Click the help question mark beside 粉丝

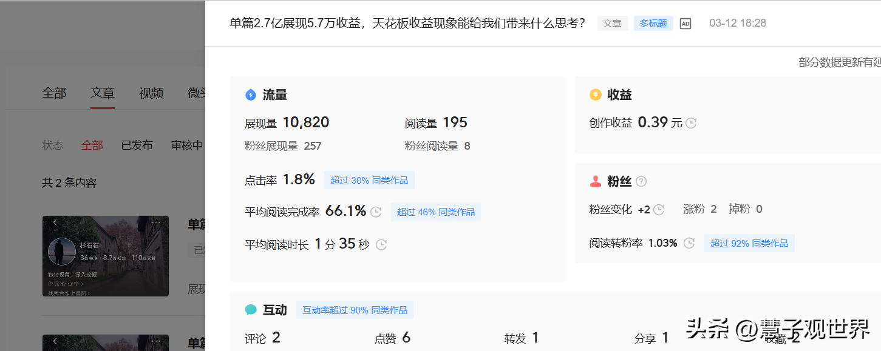(641, 181)
